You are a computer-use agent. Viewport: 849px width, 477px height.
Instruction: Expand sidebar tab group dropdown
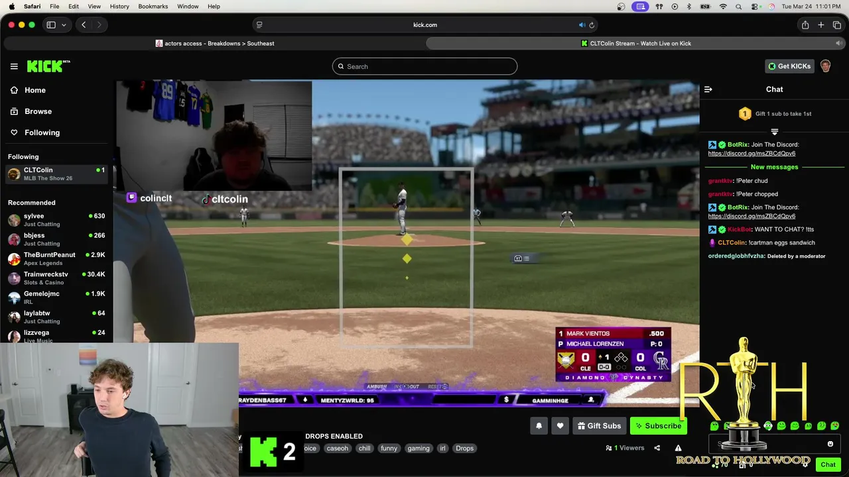point(64,25)
